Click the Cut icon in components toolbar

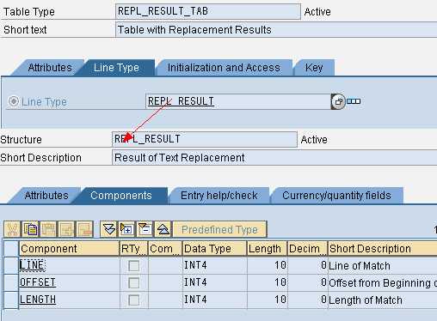tap(12, 229)
